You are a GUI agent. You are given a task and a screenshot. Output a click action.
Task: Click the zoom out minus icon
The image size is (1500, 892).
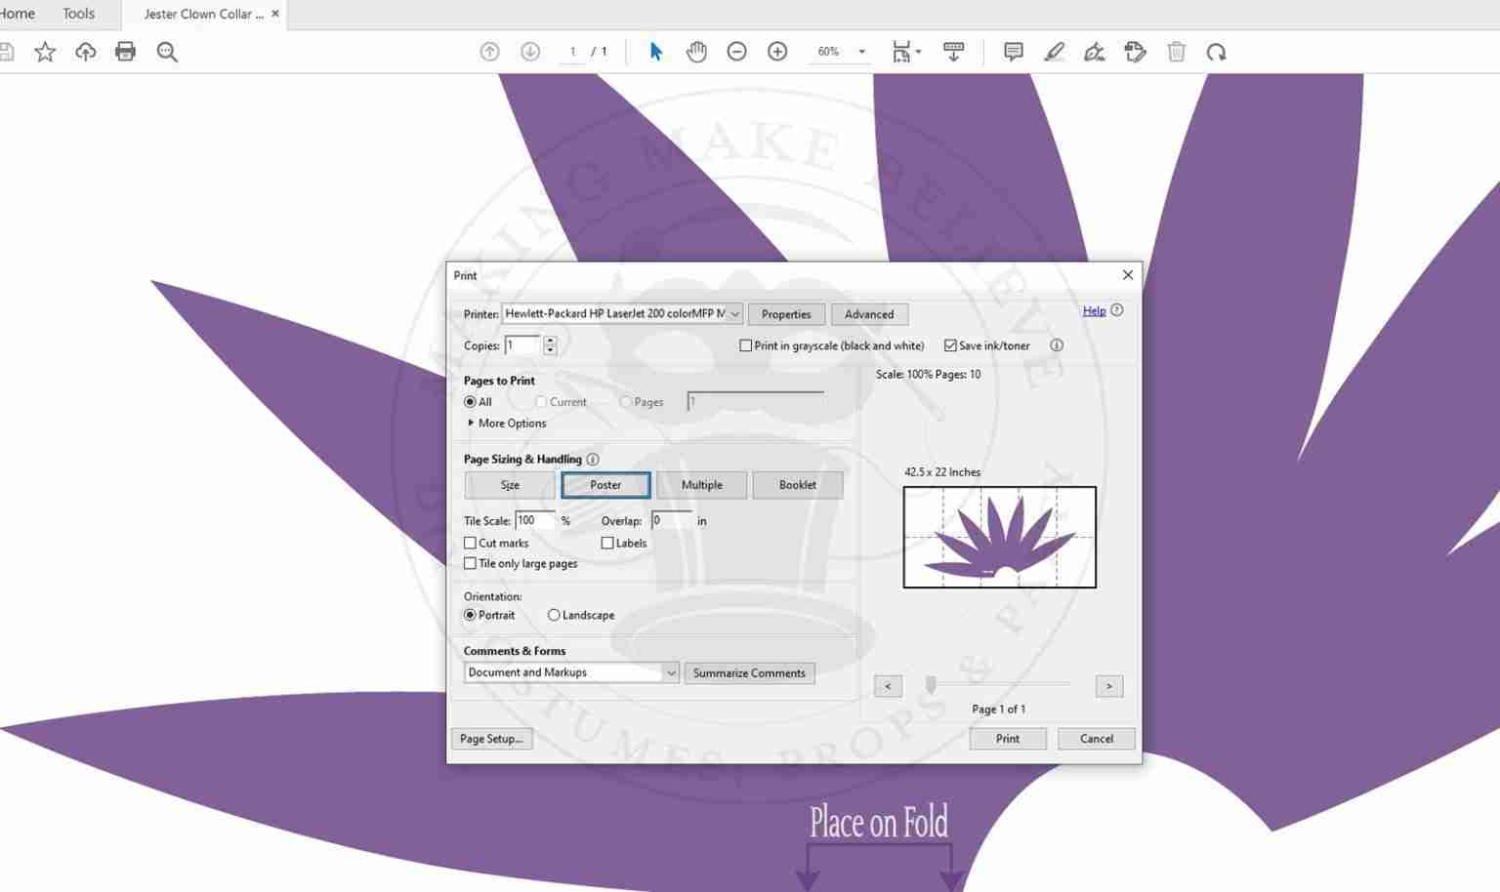737,52
